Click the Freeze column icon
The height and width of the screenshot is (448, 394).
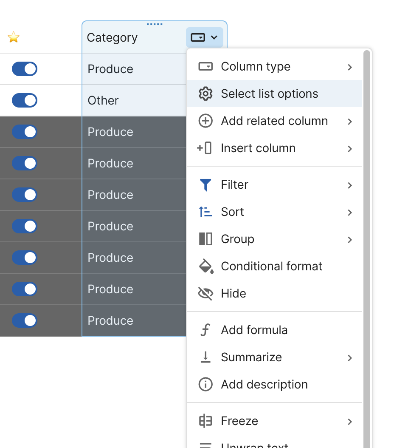(205, 421)
